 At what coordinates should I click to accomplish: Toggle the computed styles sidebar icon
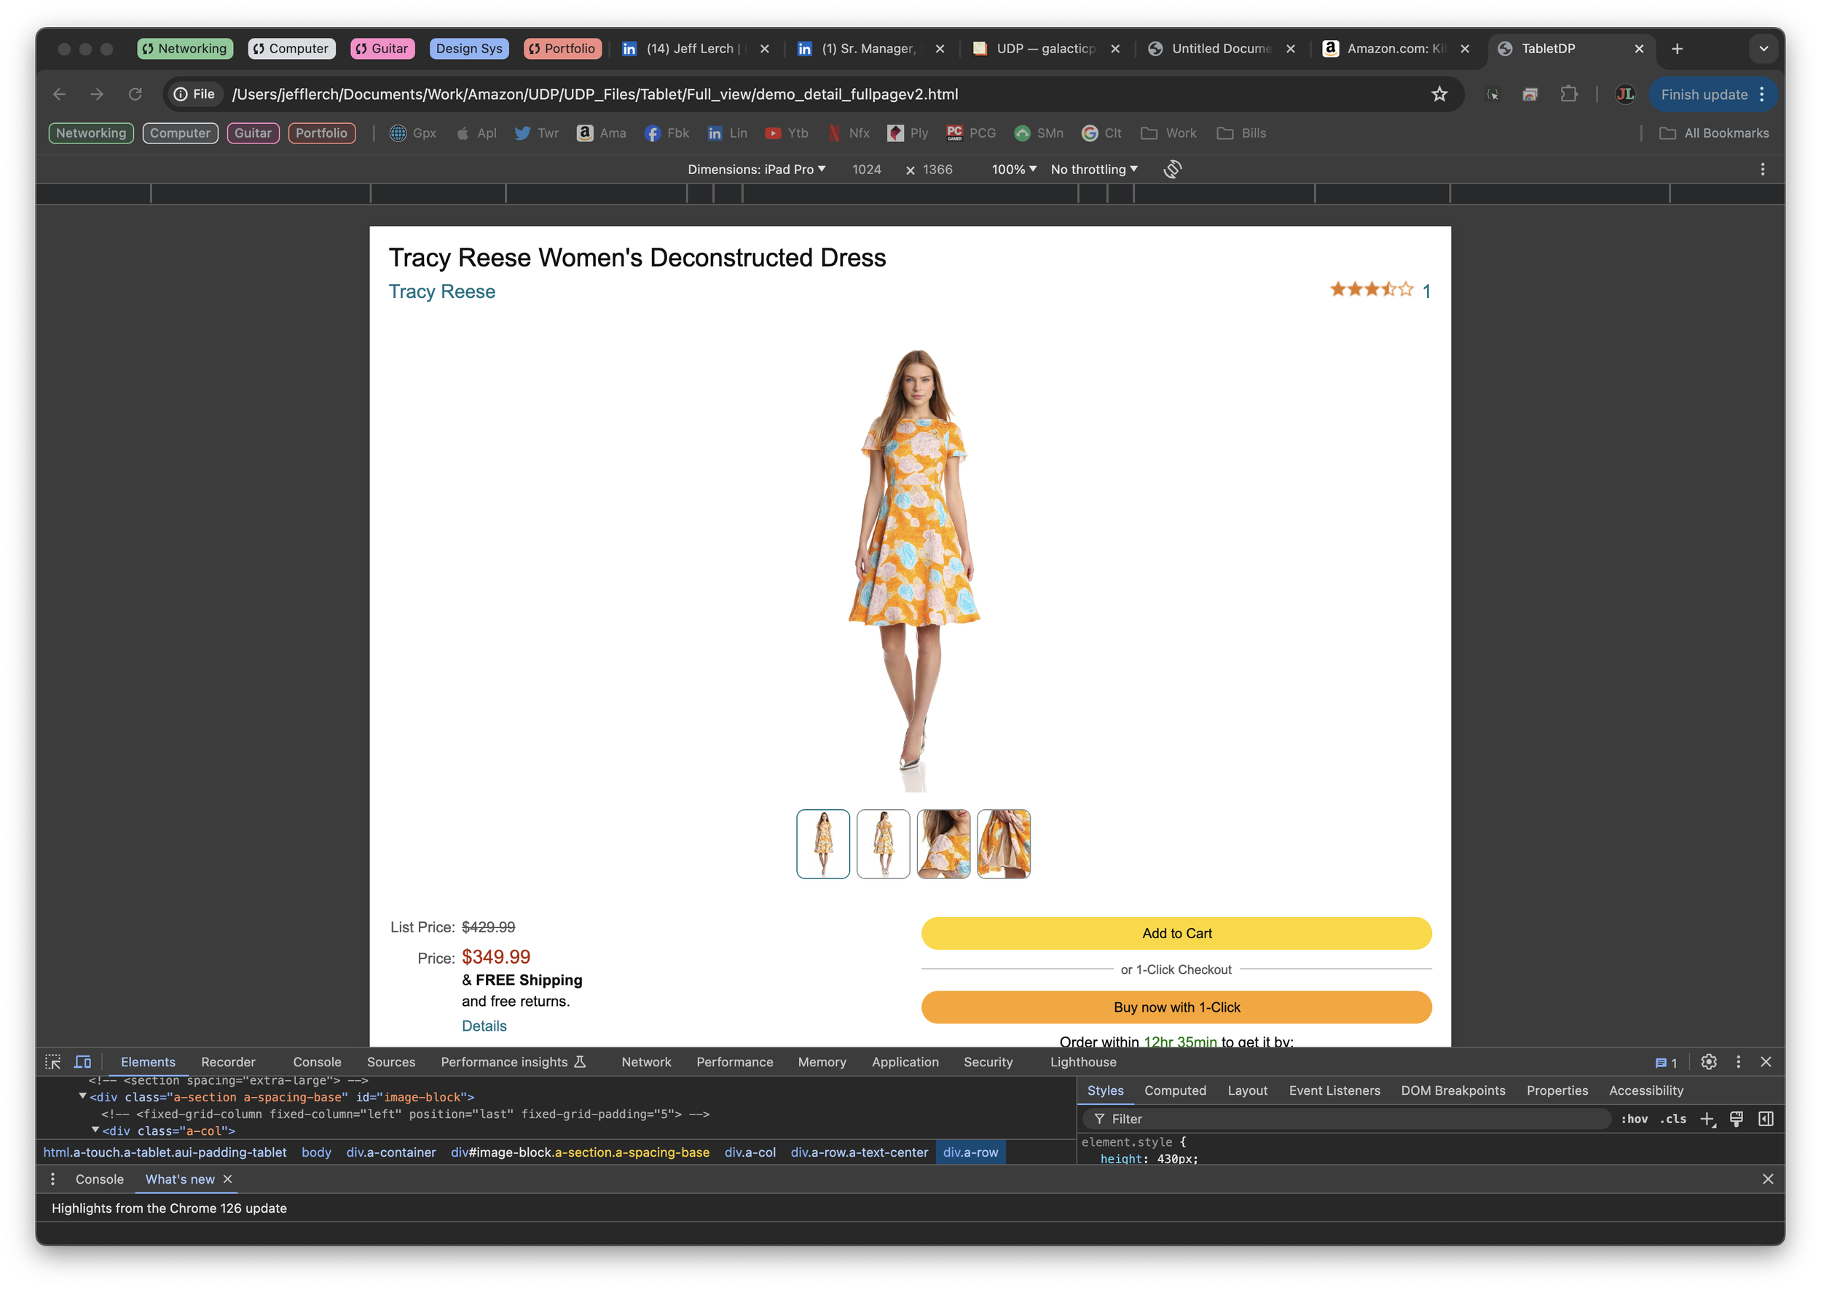pyautogui.click(x=1766, y=1120)
